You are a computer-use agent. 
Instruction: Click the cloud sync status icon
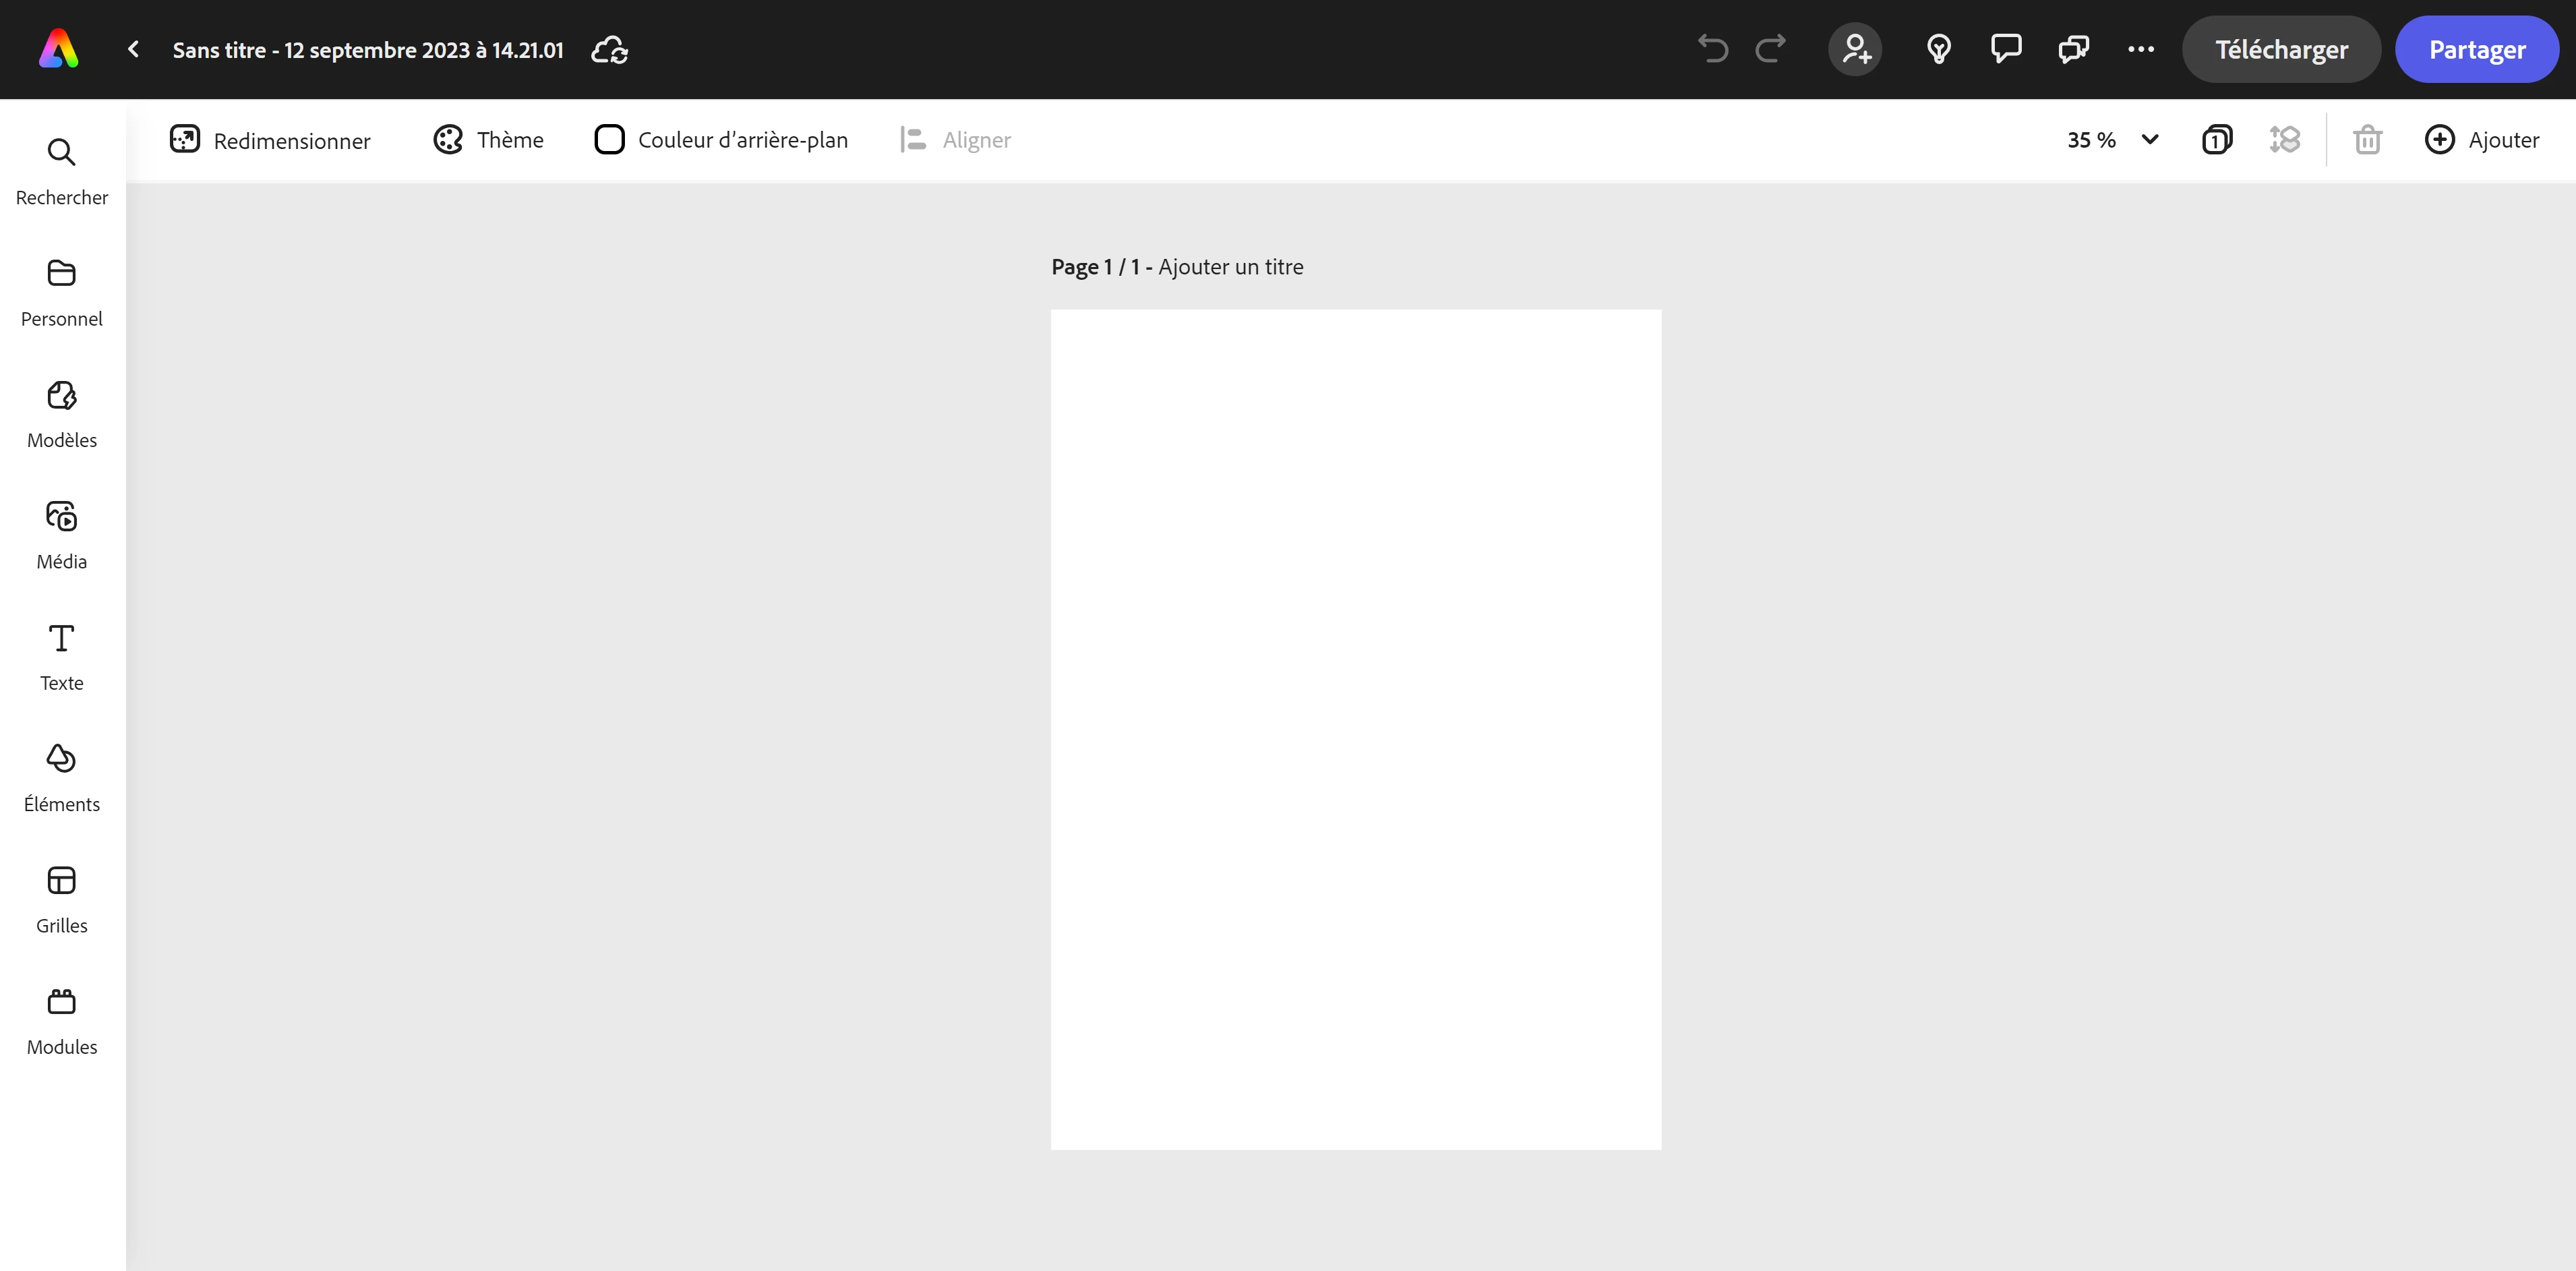(x=609, y=50)
